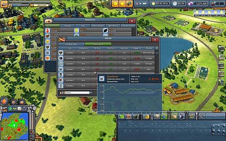Viewport: 226px width, 141px height.
Task: Sort Market table by Avg. Price column
Action: coord(124,48)
